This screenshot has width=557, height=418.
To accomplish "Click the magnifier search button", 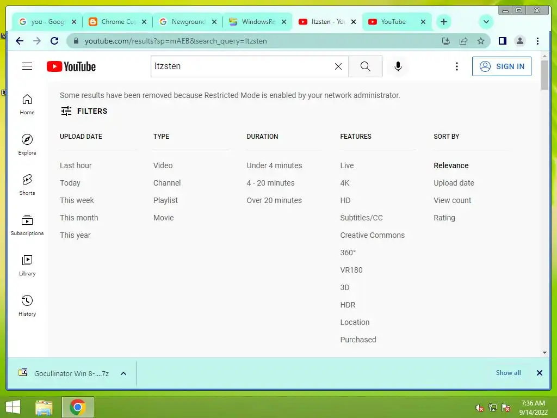I will click(365, 66).
